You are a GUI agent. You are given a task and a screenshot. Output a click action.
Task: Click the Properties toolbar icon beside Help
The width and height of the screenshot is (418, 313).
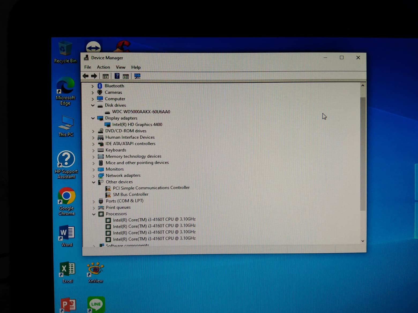point(126,77)
